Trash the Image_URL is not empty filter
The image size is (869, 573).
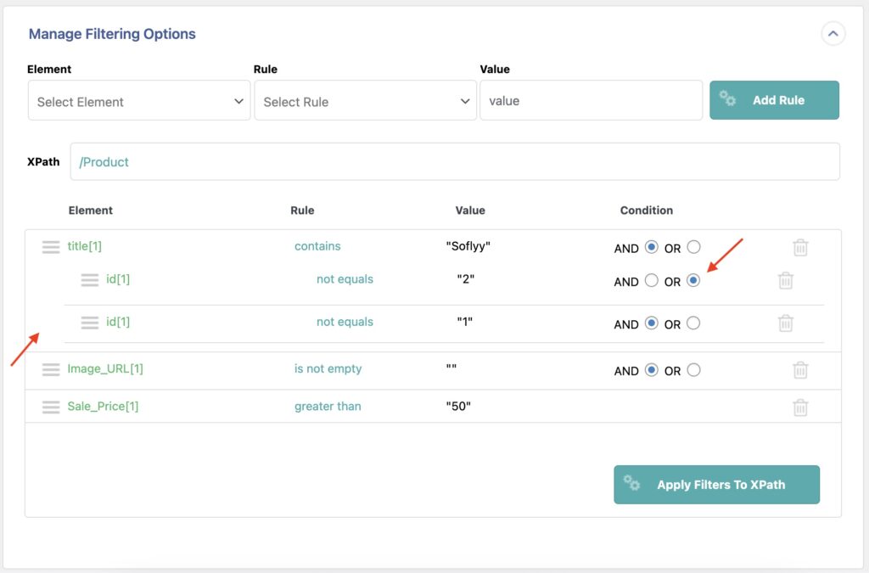pyautogui.click(x=800, y=369)
